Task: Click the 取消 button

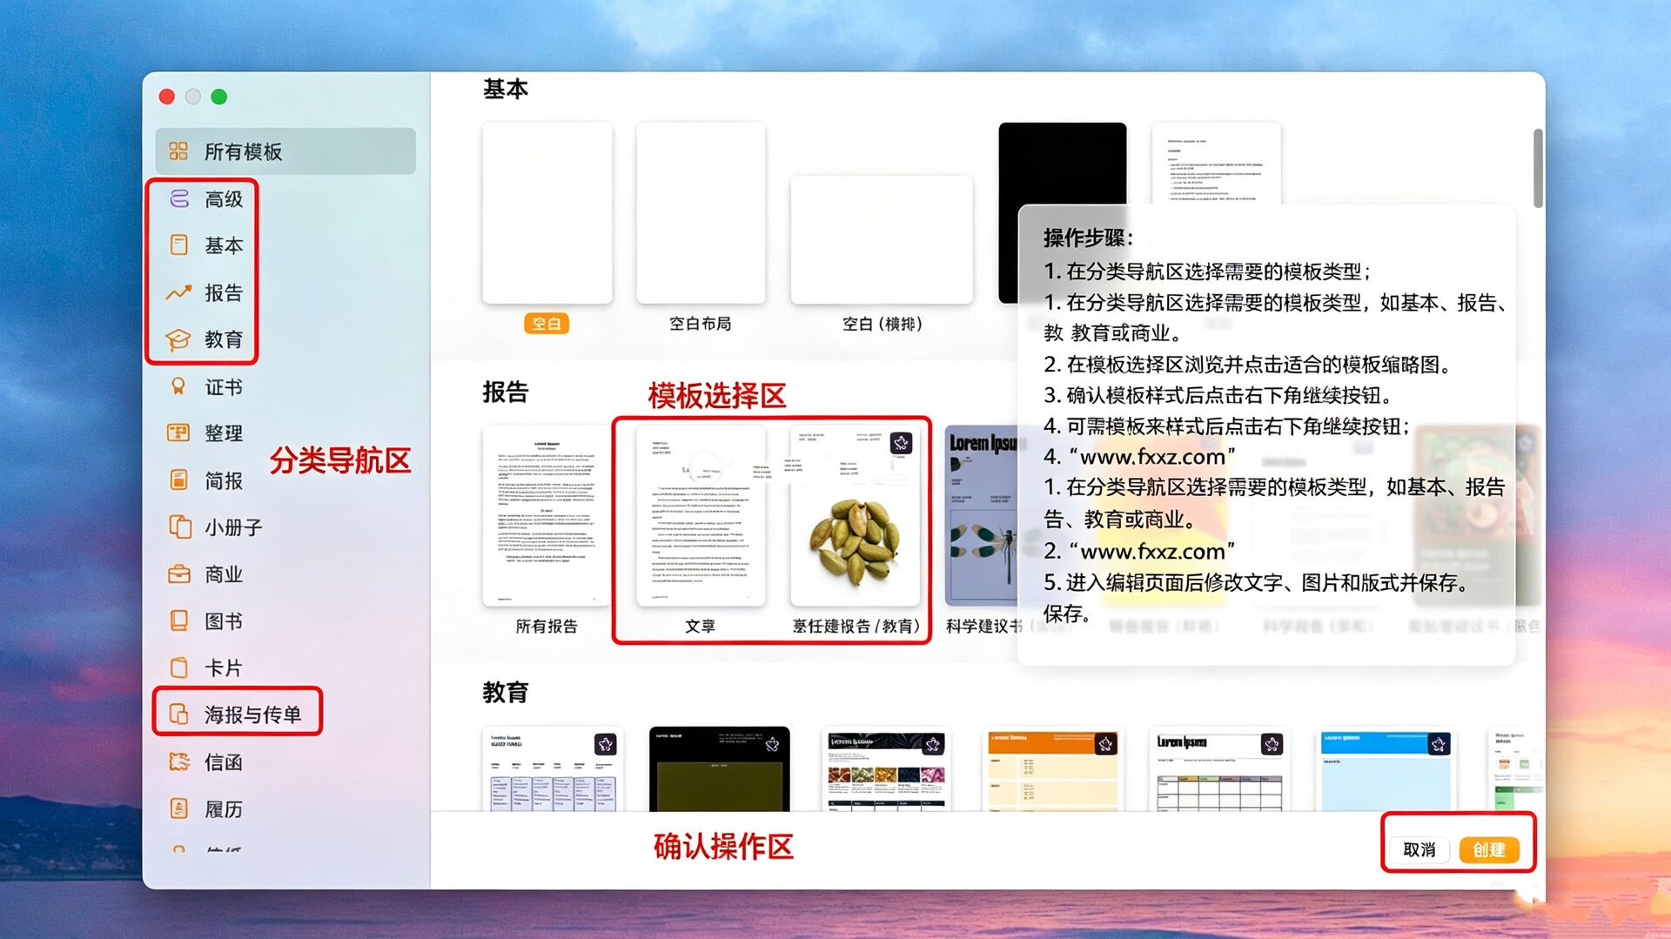Action: [x=1419, y=849]
